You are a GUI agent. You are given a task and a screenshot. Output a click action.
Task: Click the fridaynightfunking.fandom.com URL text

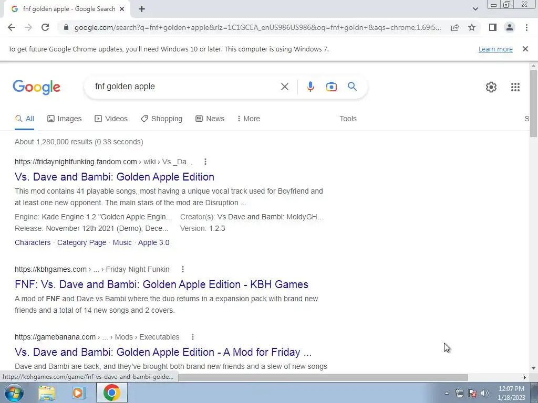76,162
